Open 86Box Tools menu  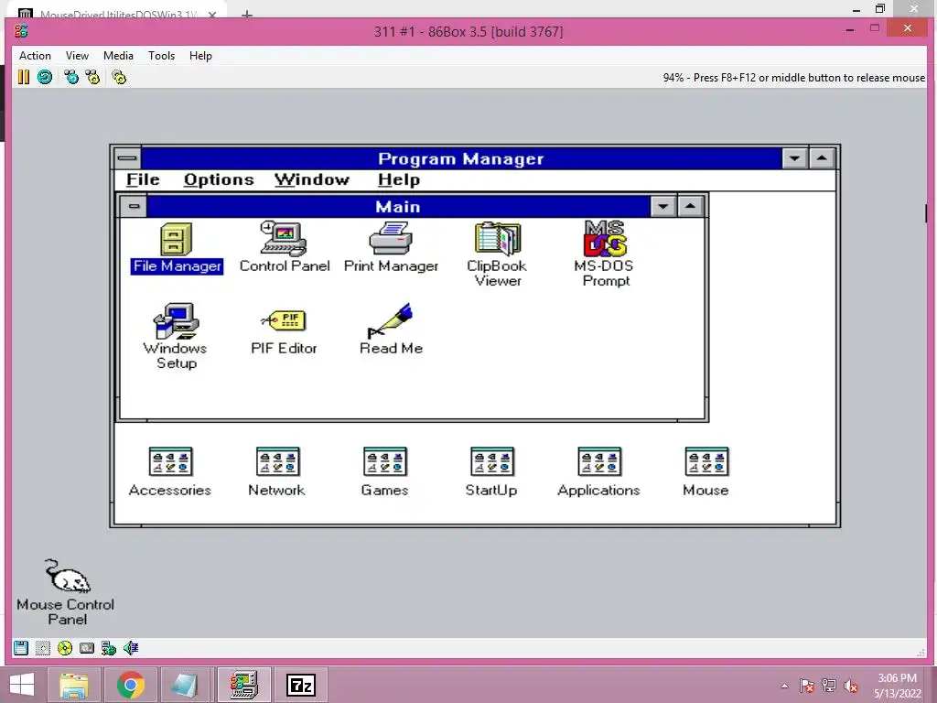pyautogui.click(x=161, y=56)
